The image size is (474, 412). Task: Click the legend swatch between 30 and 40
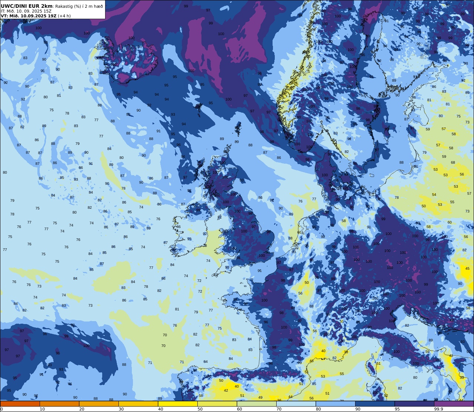tap(138, 404)
